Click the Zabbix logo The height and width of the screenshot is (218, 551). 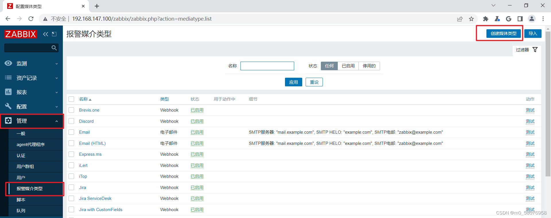tap(21, 34)
